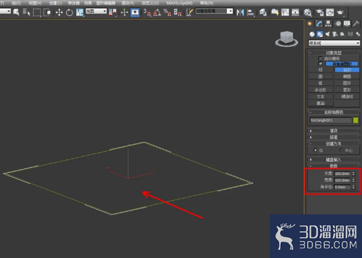Screen dimensions: 362x258
Task: Select Lights category icon
Action: [328, 34]
